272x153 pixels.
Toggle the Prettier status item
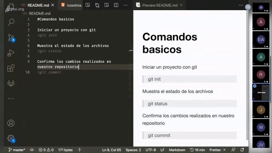(218, 150)
